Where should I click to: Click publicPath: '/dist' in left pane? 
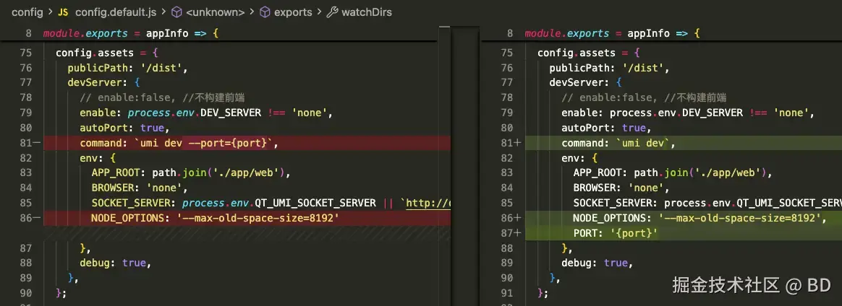pos(127,68)
